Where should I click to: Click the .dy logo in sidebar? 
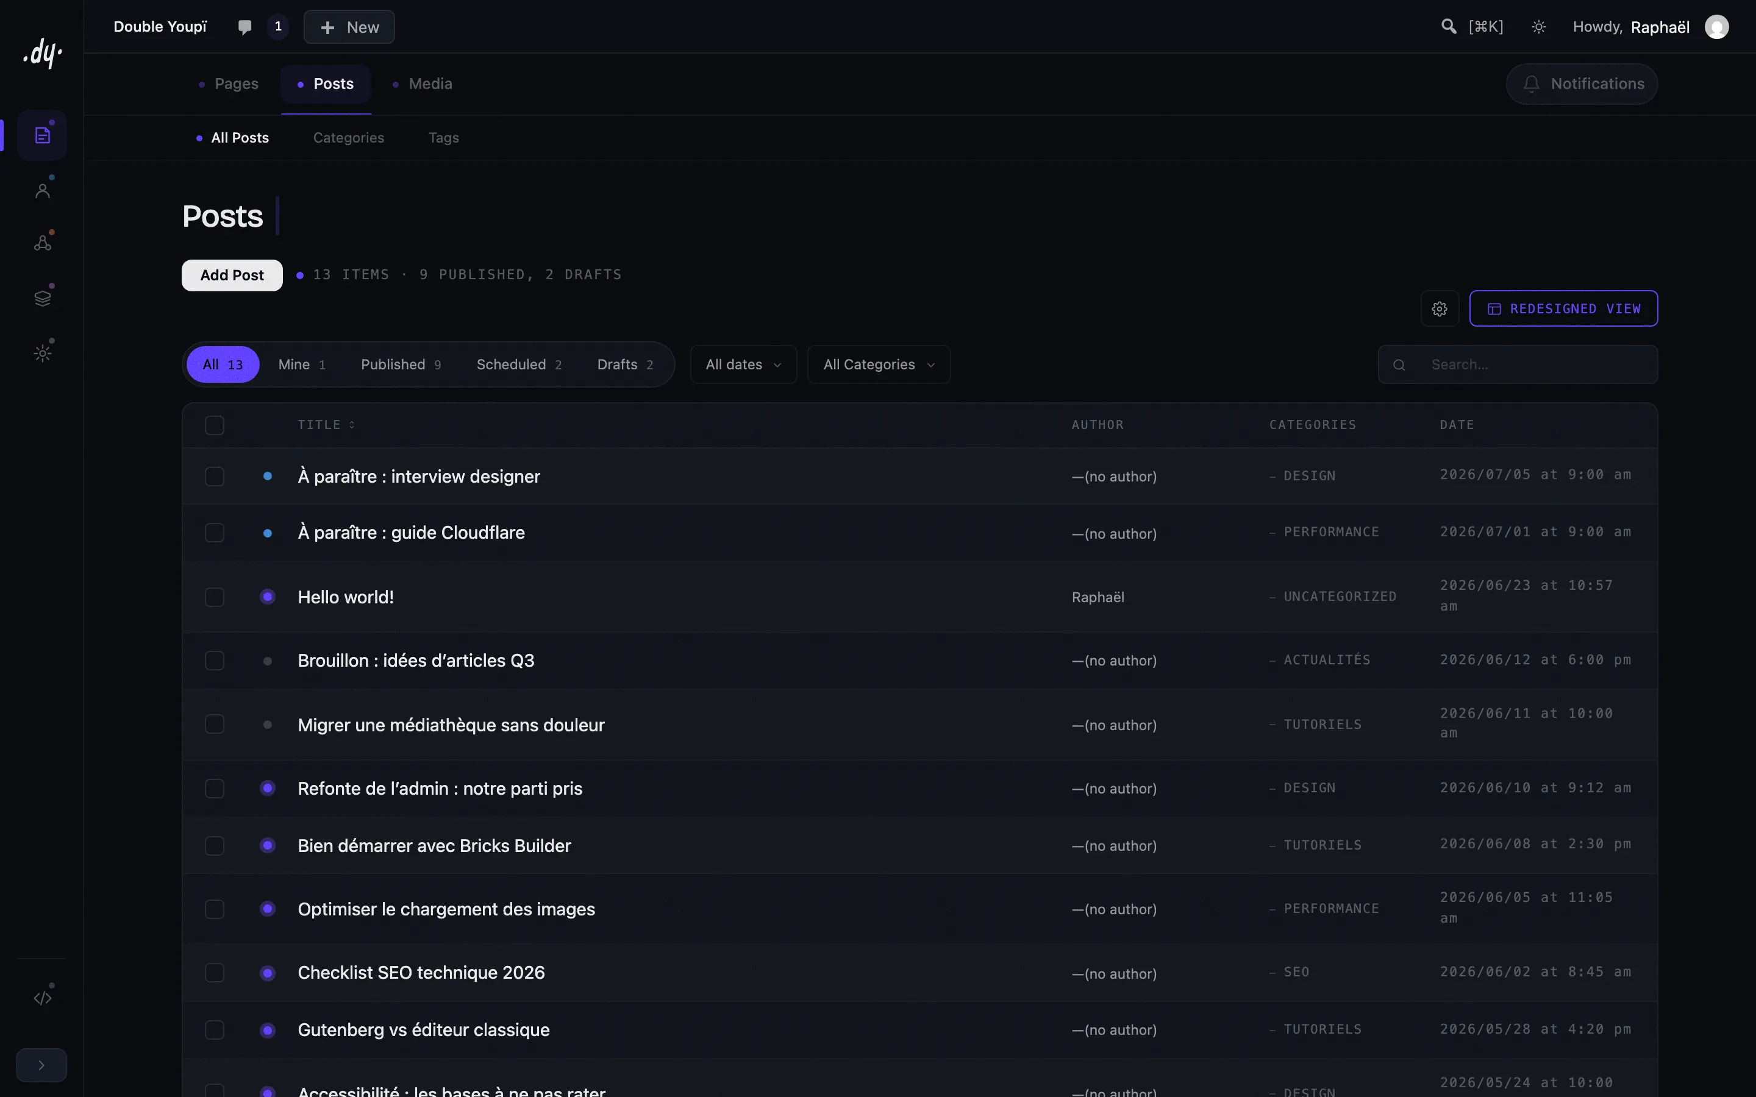coord(42,53)
